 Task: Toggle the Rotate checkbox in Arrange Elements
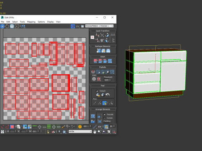point(105,118)
